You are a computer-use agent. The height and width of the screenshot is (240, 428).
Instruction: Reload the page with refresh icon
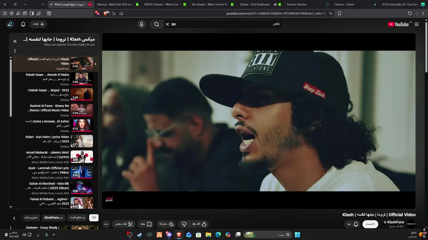[410, 13]
